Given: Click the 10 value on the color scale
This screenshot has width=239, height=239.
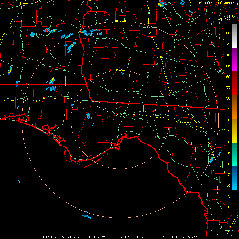Looking at the screenshot, I should [228, 186].
